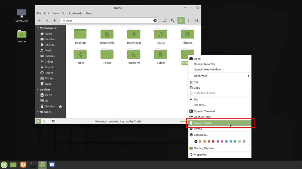Choose Compress... in the context menu
This screenshot has width=302, height=169.
220,135
